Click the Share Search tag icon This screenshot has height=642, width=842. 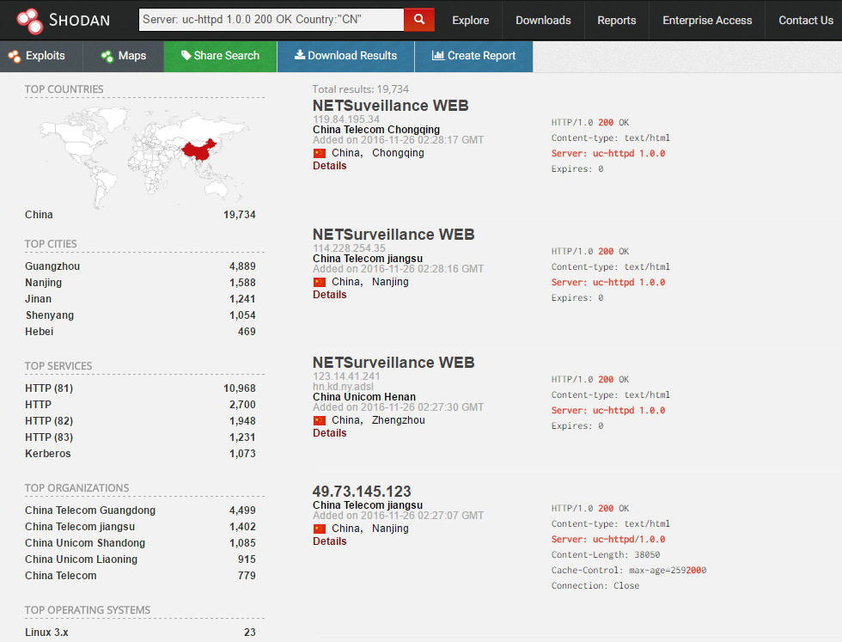[186, 55]
